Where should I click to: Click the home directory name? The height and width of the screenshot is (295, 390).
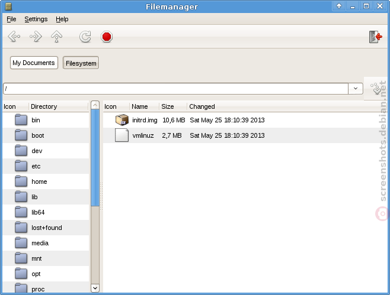39,181
